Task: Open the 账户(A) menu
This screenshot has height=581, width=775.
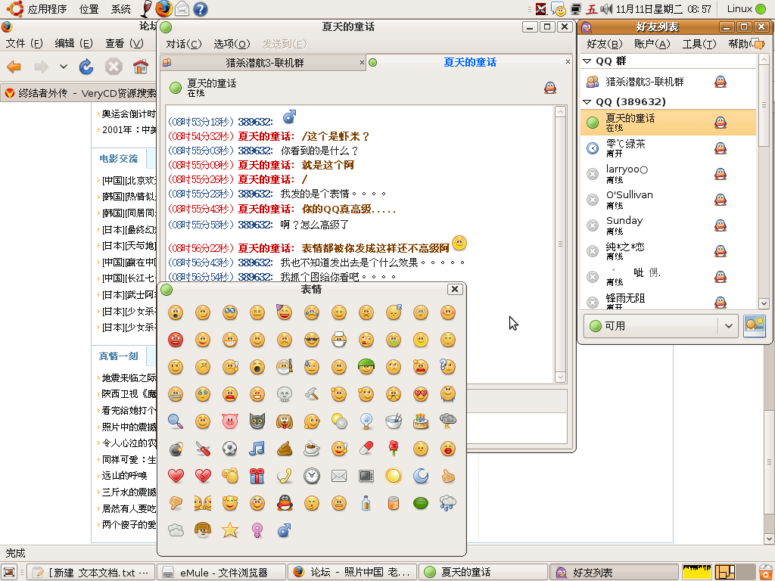Action: 652,44
